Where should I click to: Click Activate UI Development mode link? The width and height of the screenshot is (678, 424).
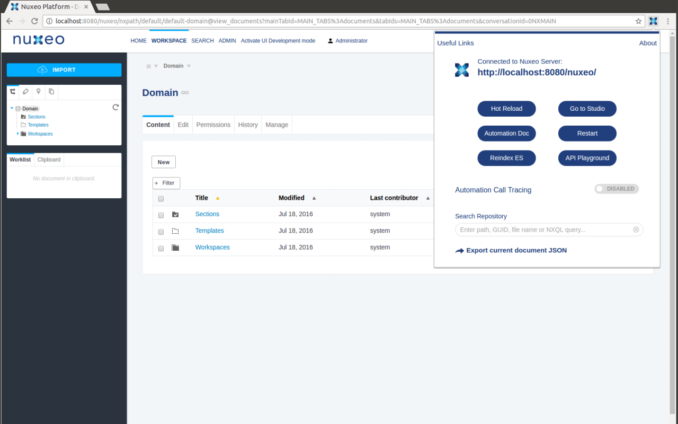pyautogui.click(x=278, y=41)
